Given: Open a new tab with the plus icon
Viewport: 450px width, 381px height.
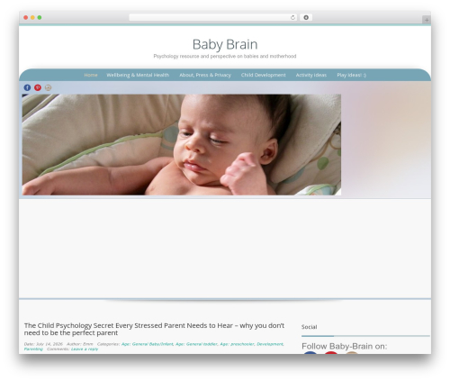Looking at the screenshot, I should [427, 20].
